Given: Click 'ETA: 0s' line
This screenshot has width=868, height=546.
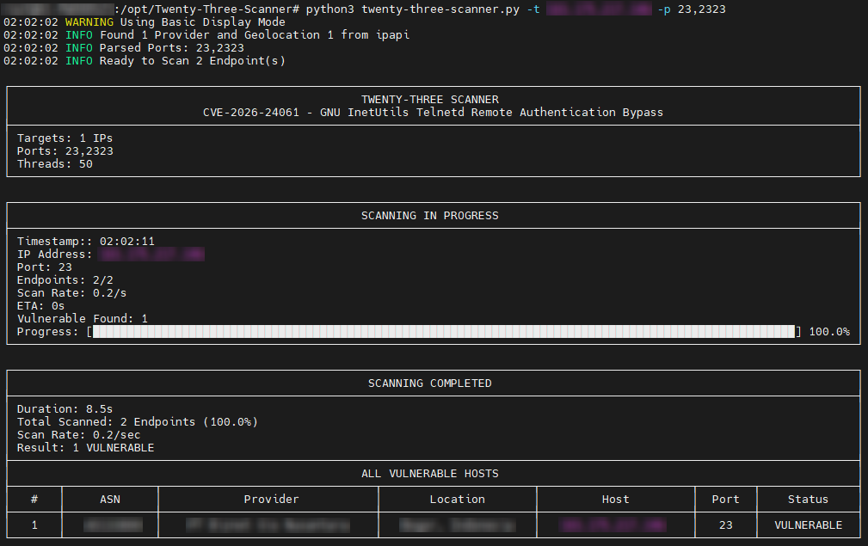Looking at the screenshot, I should [41, 306].
